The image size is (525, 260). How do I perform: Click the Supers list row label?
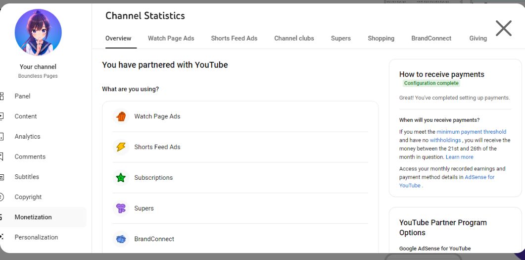coord(144,208)
